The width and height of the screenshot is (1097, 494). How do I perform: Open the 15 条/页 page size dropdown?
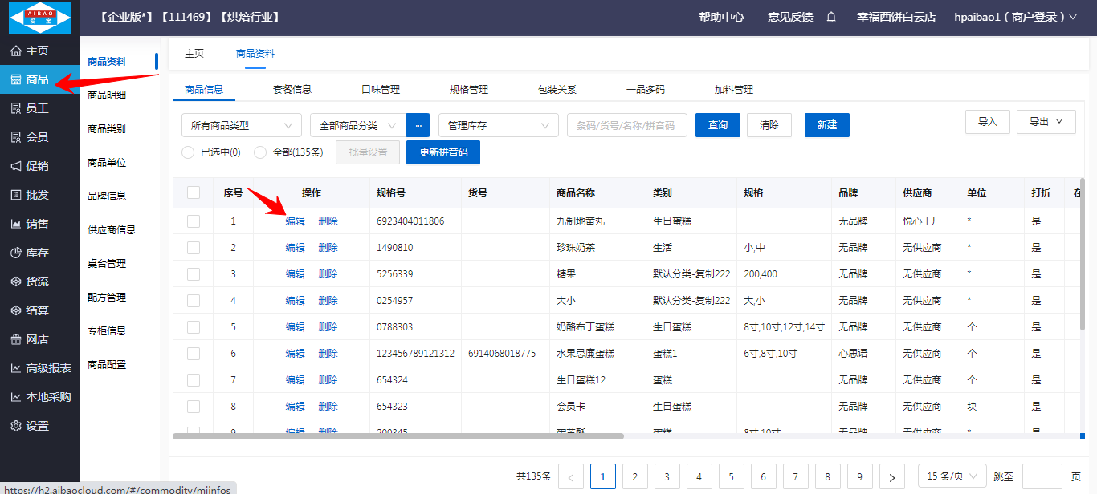952,476
